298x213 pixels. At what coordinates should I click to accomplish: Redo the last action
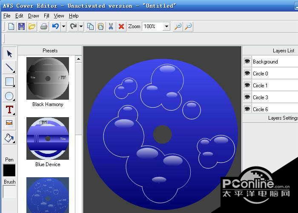click(73, 26)
